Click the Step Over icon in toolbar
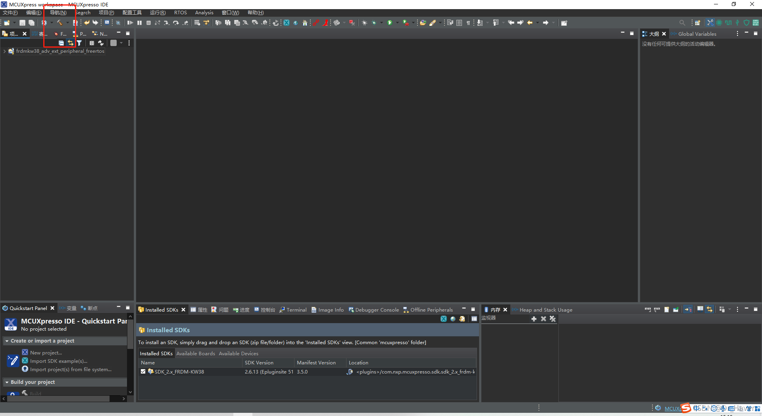This screenshot has height=416, width=762. pos(176,23)
